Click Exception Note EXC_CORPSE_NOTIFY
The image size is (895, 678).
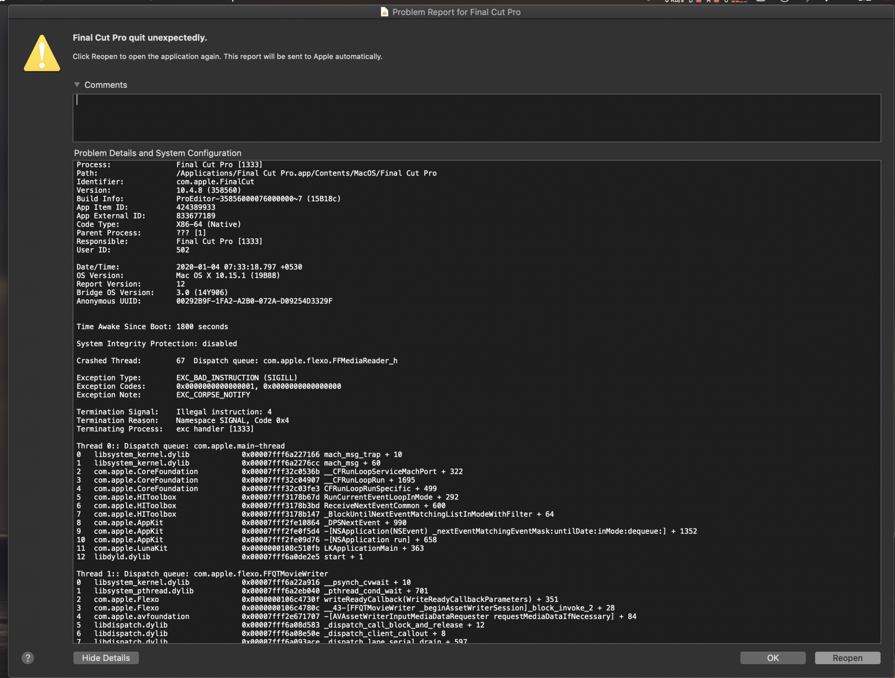click(213, 395)
